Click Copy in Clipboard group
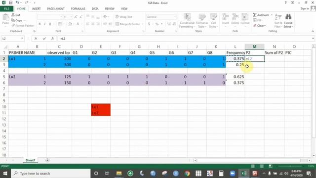 coord(17,20)
